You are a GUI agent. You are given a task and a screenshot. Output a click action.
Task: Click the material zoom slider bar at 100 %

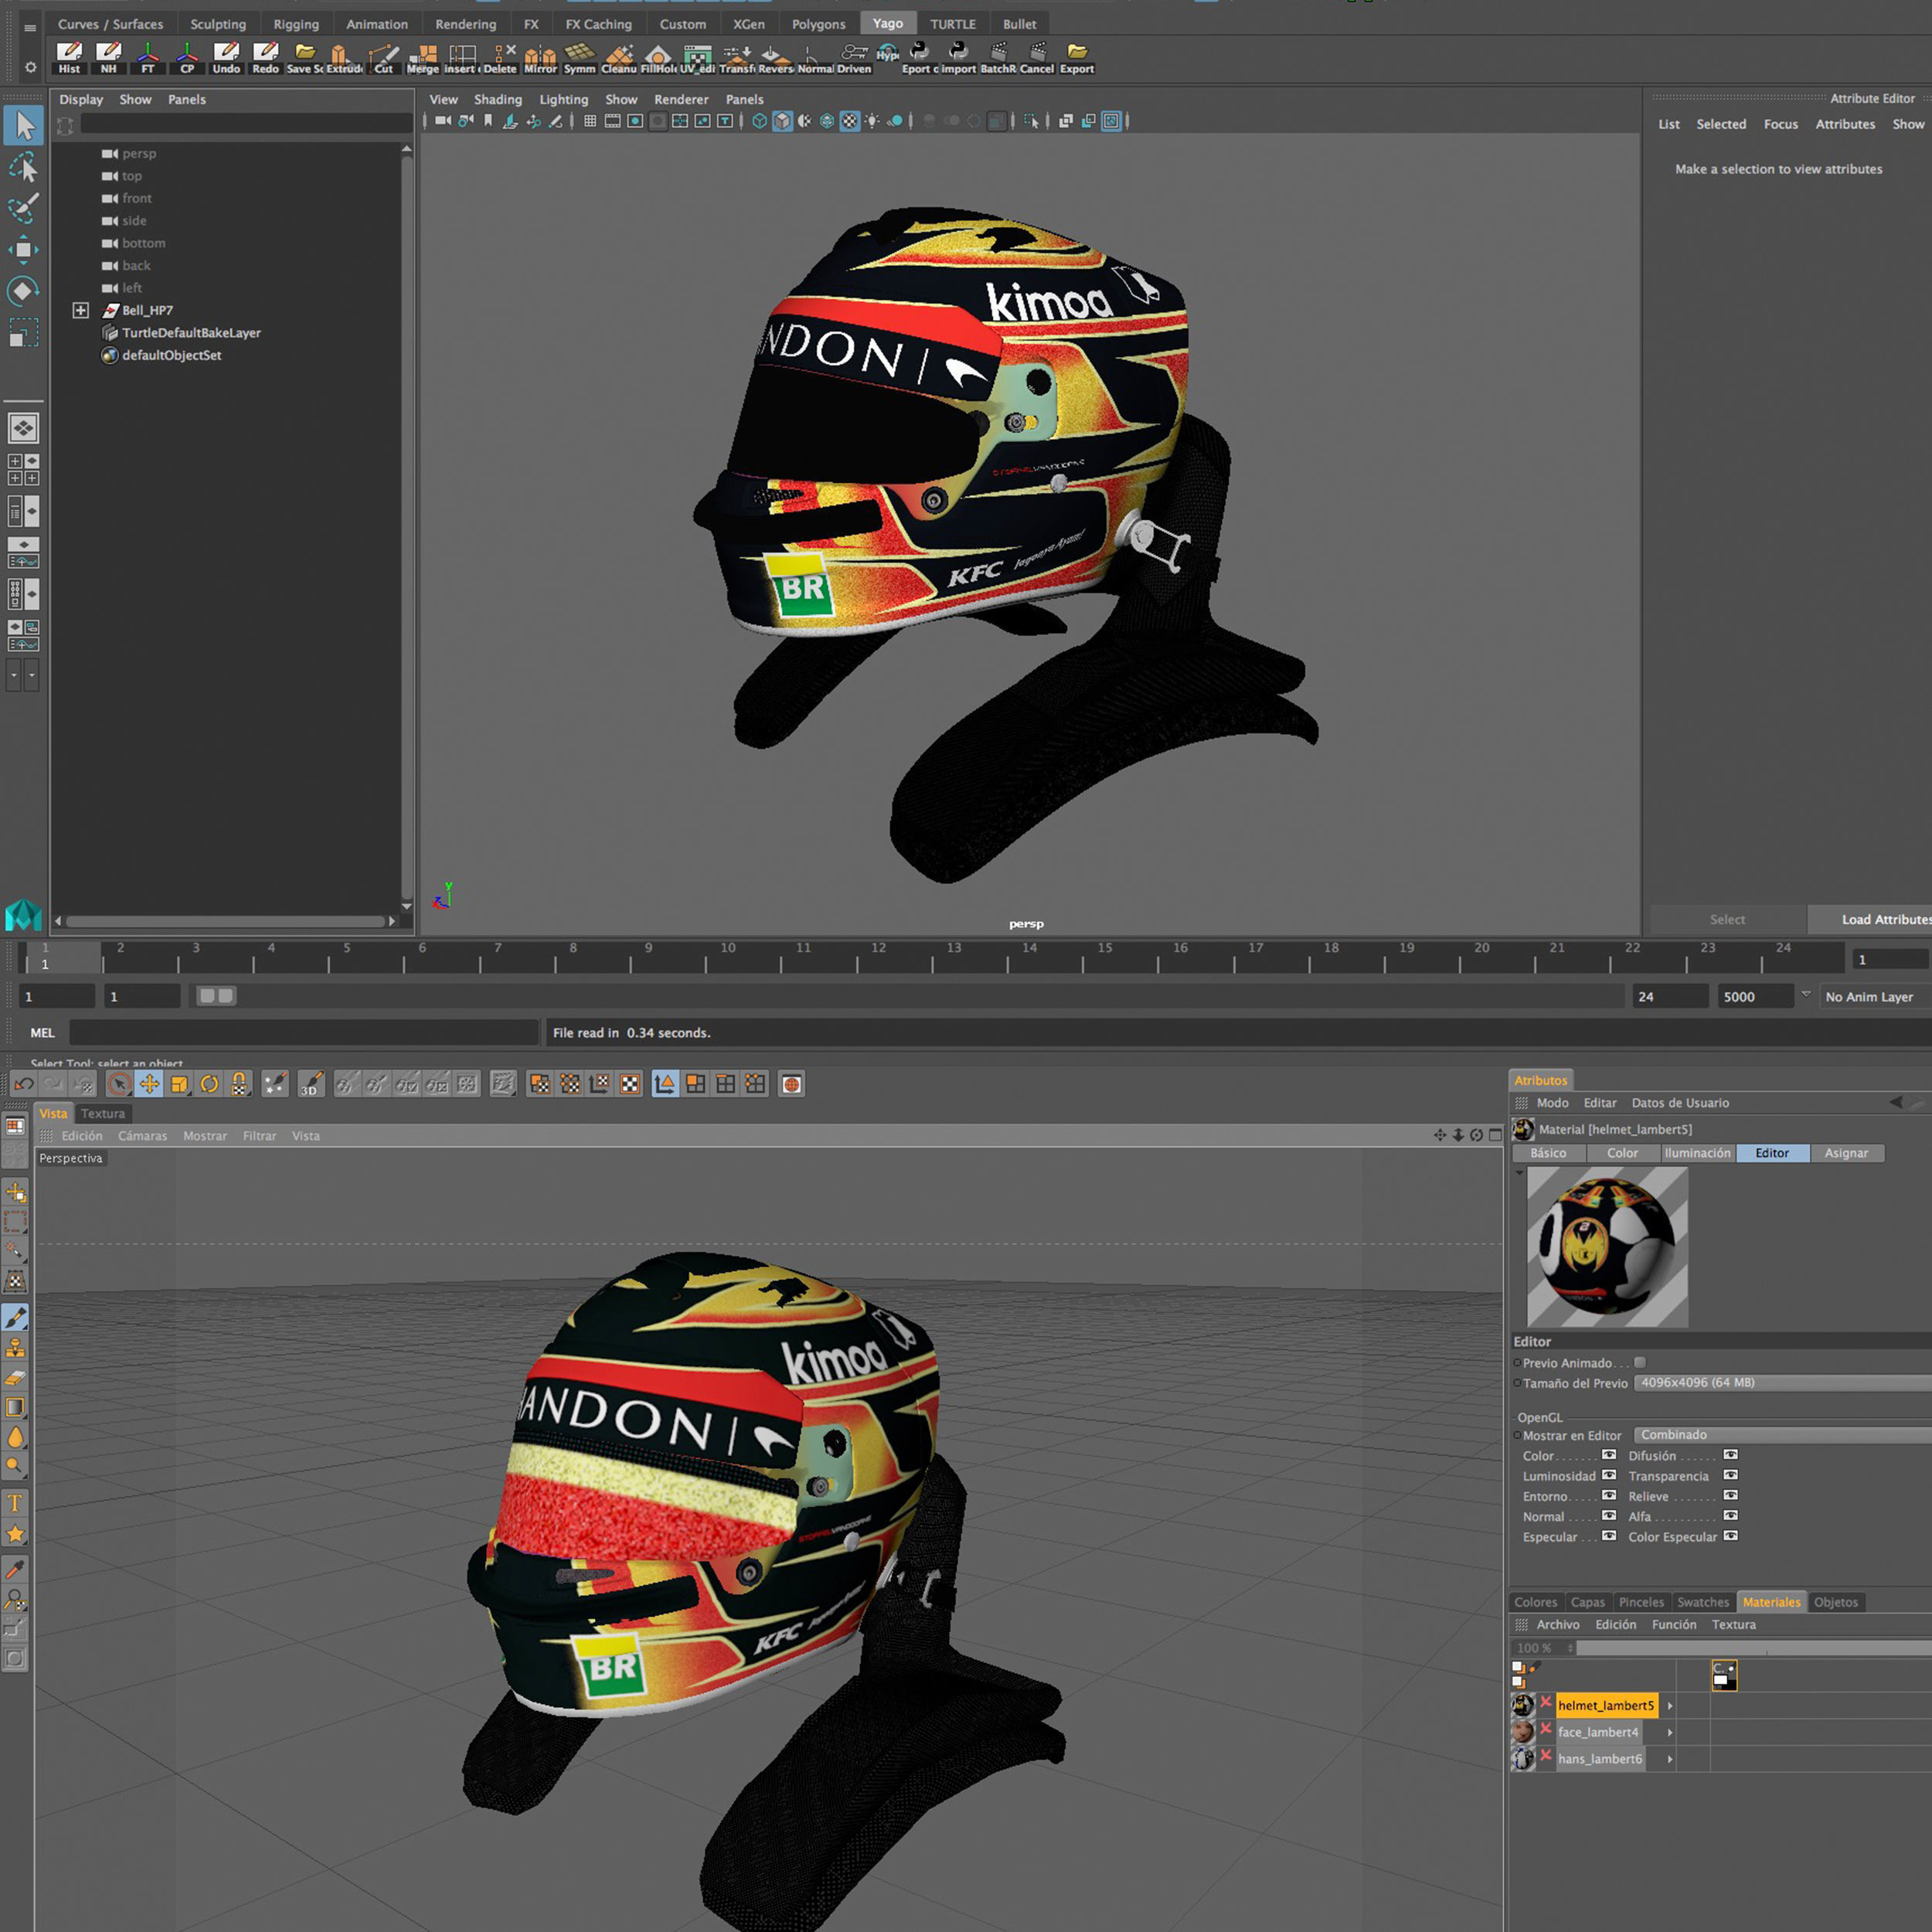tap(1753, 1648)
